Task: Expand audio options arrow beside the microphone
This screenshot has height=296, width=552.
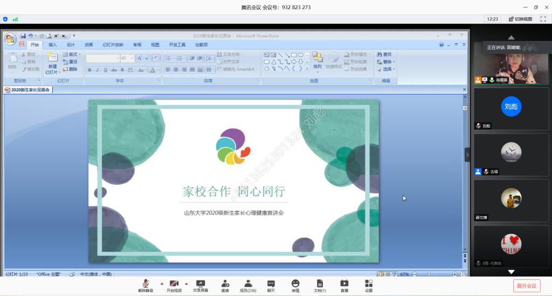Action: click(162, 283)
